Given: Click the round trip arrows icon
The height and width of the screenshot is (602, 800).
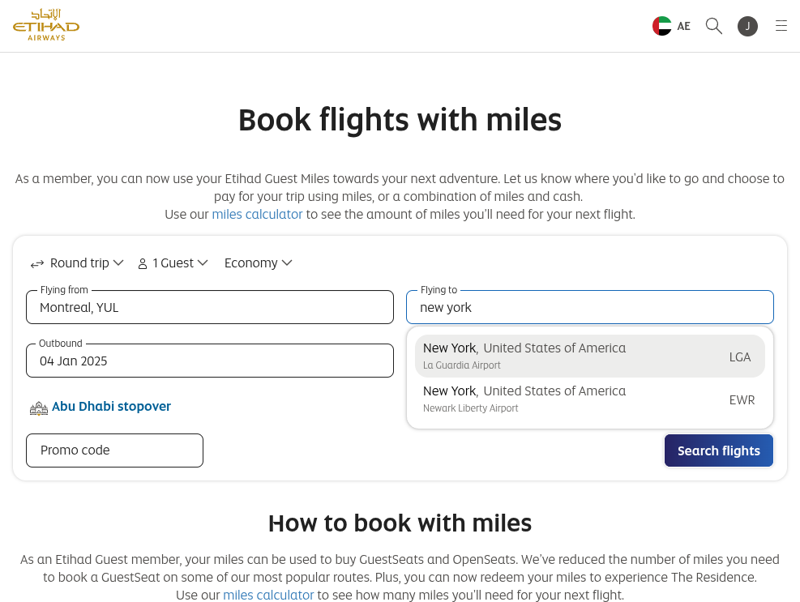Looking at the screenshot, I should click(x=37, y=264).
